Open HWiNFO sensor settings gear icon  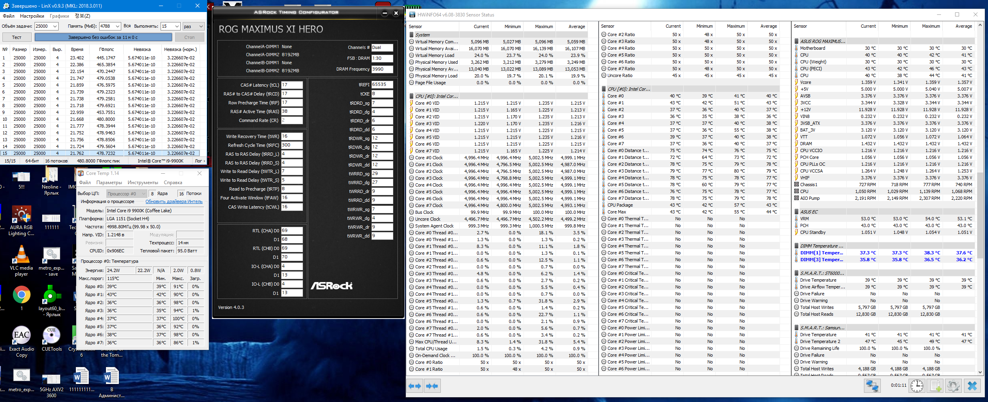[x=953, y=386]
